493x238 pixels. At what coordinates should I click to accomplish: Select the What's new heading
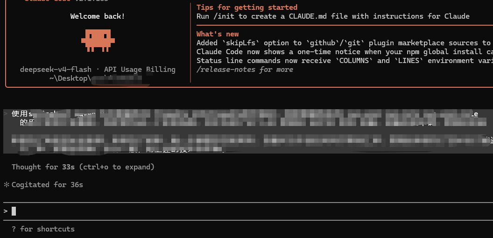click(218, 34)
